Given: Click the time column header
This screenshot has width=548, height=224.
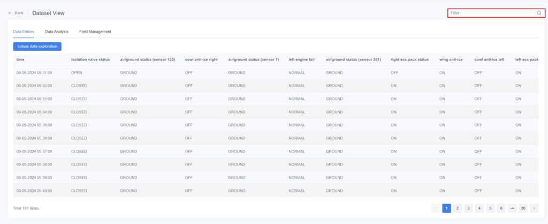Looking at the screenshot, I should pos(20,59).
